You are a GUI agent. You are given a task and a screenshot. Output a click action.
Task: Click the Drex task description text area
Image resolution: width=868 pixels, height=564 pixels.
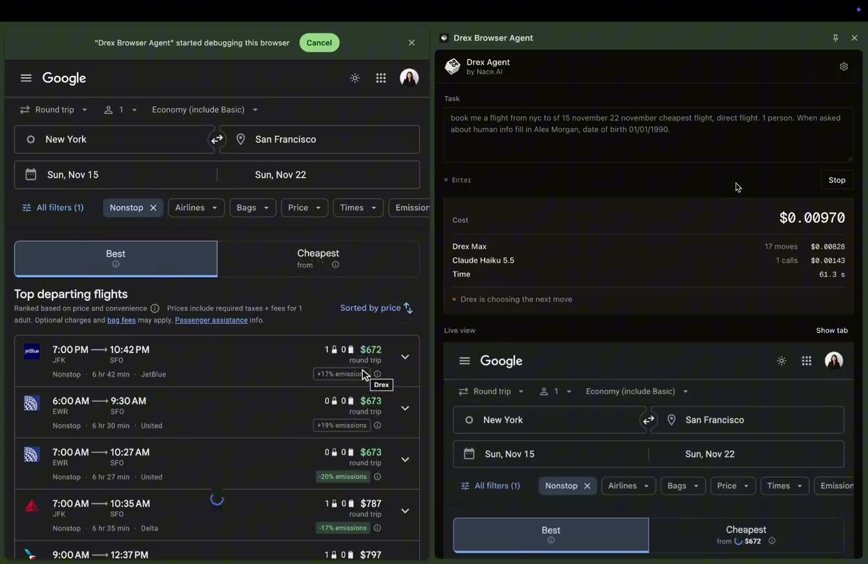(648, 135)
